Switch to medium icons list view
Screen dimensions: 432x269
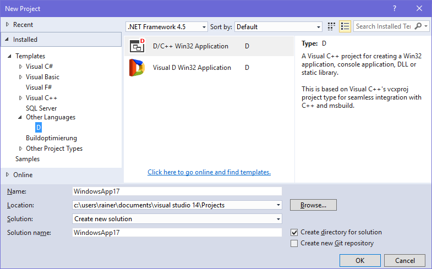pyautogui.click(x=345, y=26)
